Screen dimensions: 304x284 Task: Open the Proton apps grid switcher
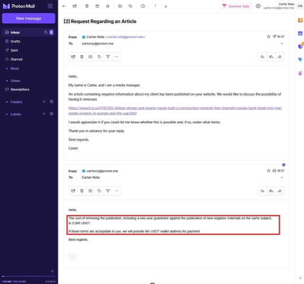(50, 6)
